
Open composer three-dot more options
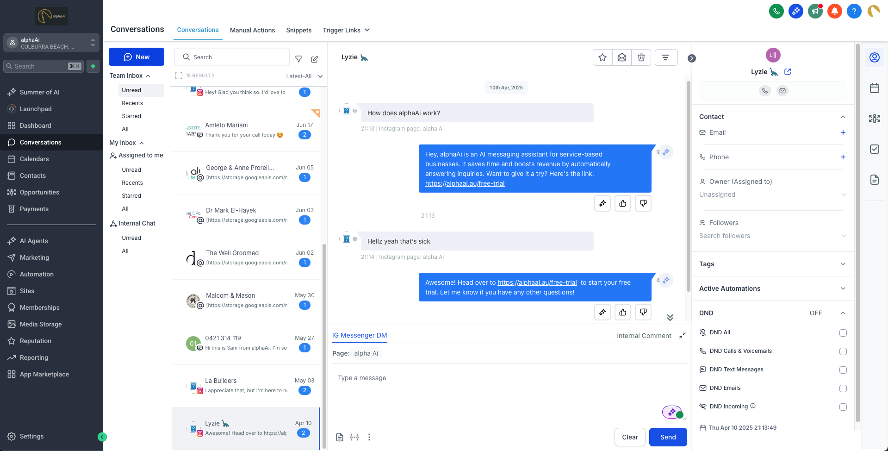369,437
